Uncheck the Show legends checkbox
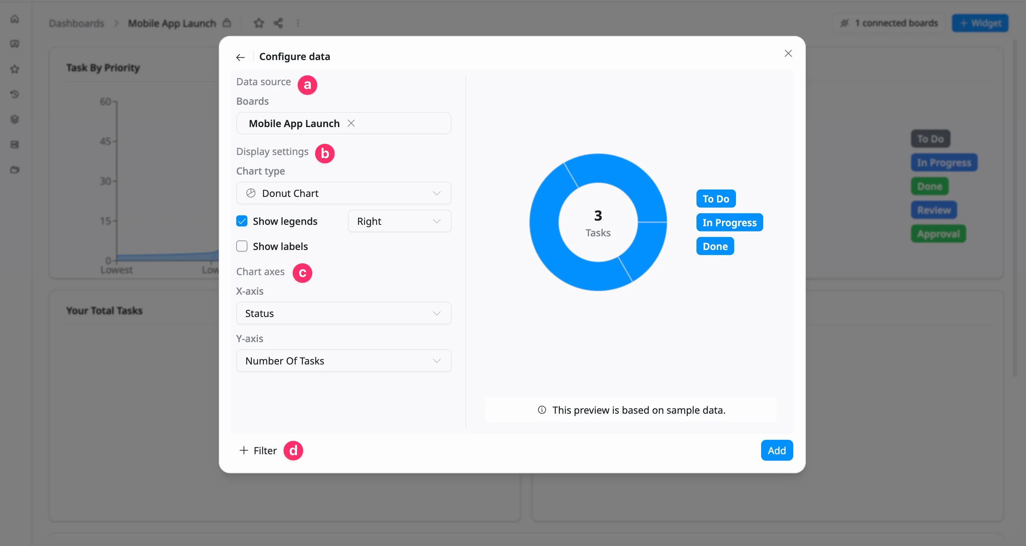Screen dimensions: 1026x546 (242, 221)
